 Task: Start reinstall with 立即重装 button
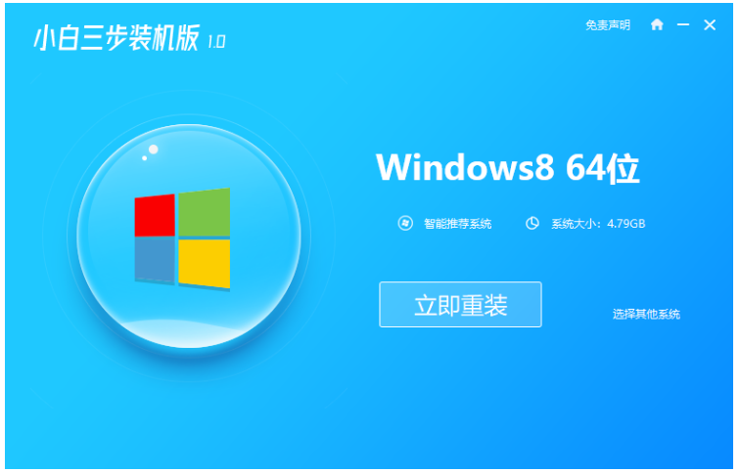pos(460,304)
